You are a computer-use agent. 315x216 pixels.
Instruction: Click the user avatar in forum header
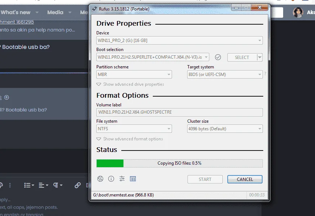pos(298,12)
